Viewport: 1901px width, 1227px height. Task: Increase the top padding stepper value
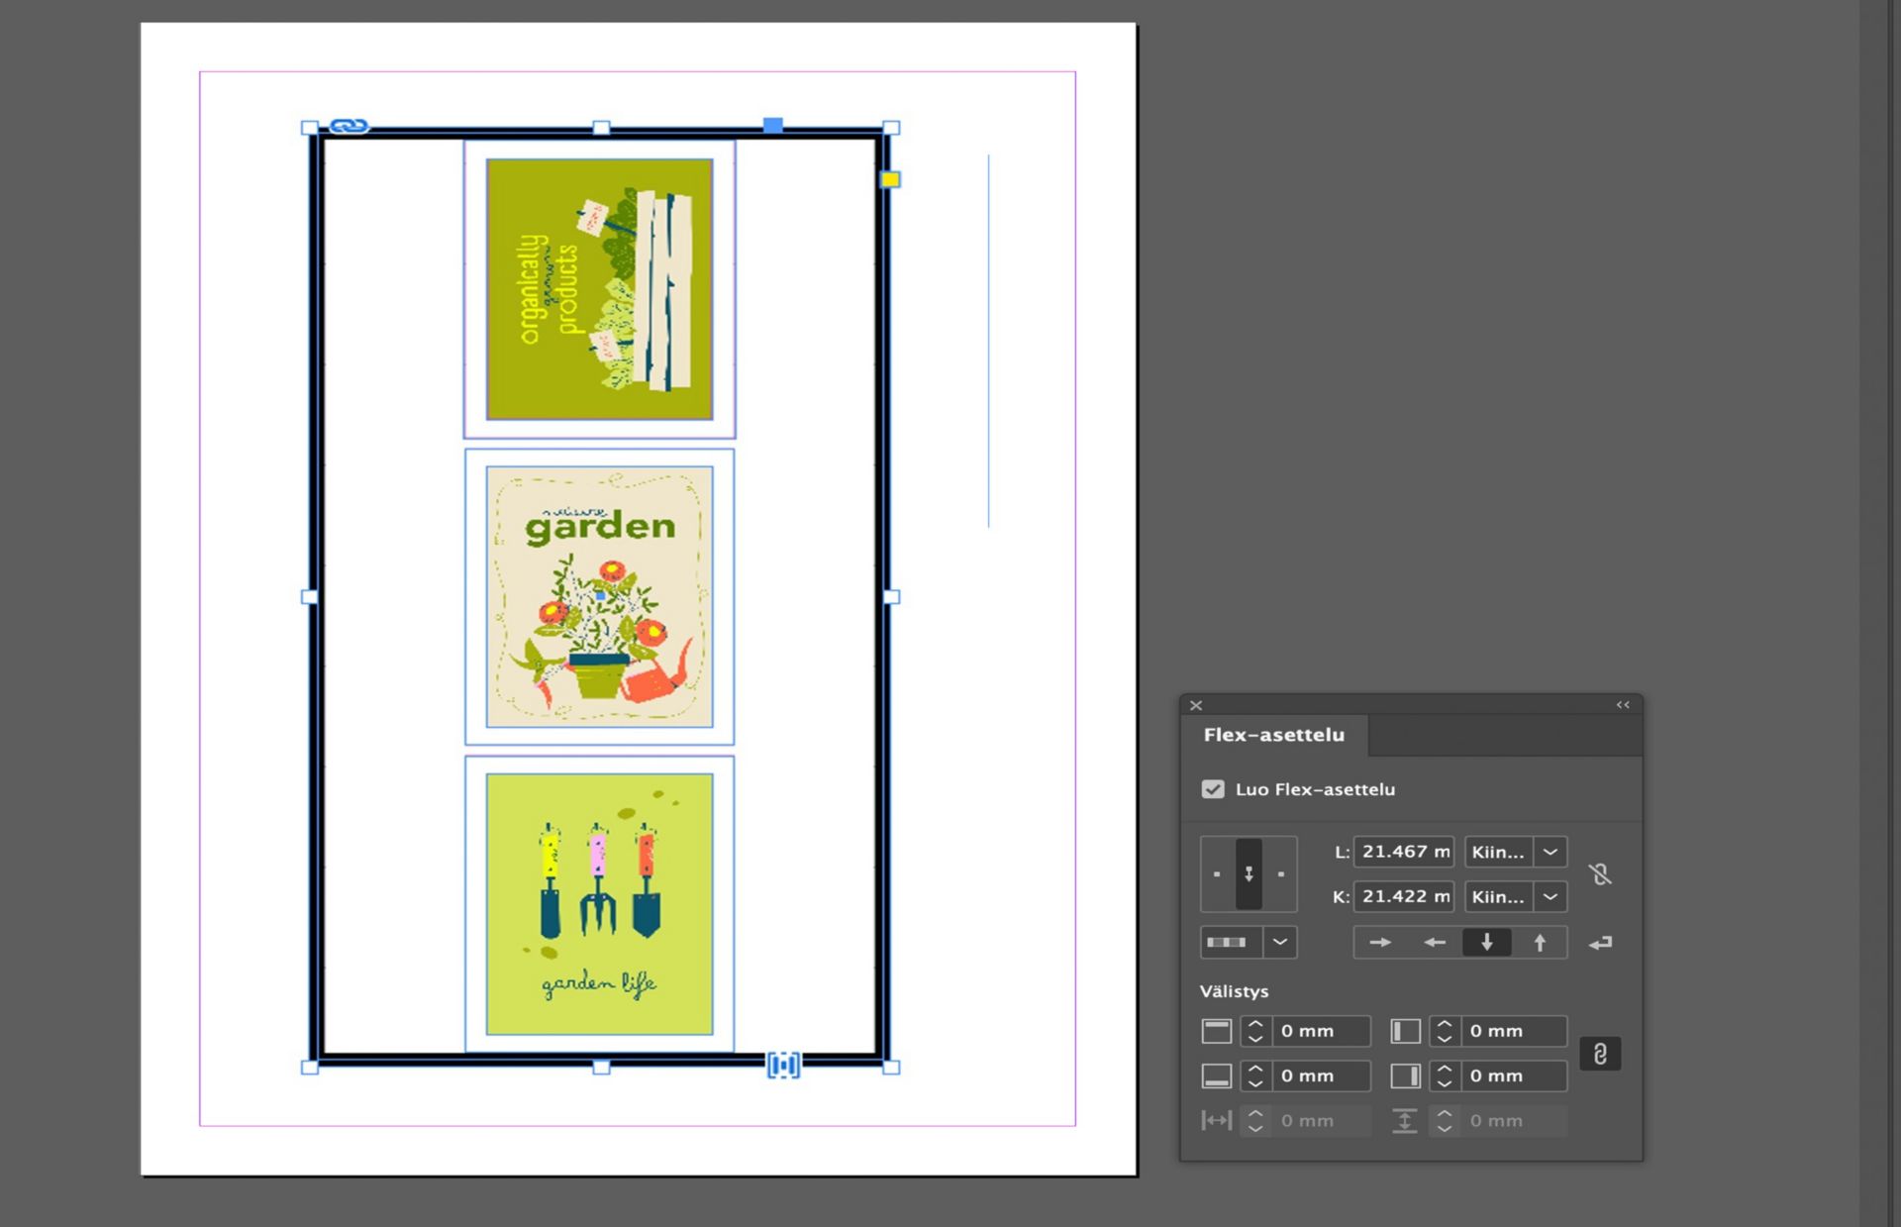coord(1254,1025)
